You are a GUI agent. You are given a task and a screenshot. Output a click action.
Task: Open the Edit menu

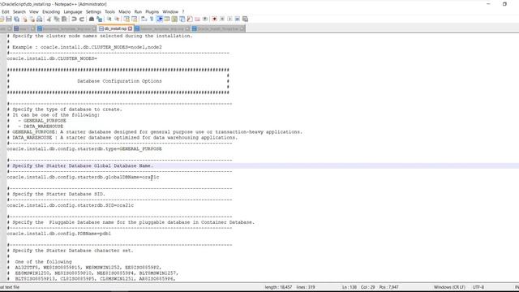click(6, 11)
